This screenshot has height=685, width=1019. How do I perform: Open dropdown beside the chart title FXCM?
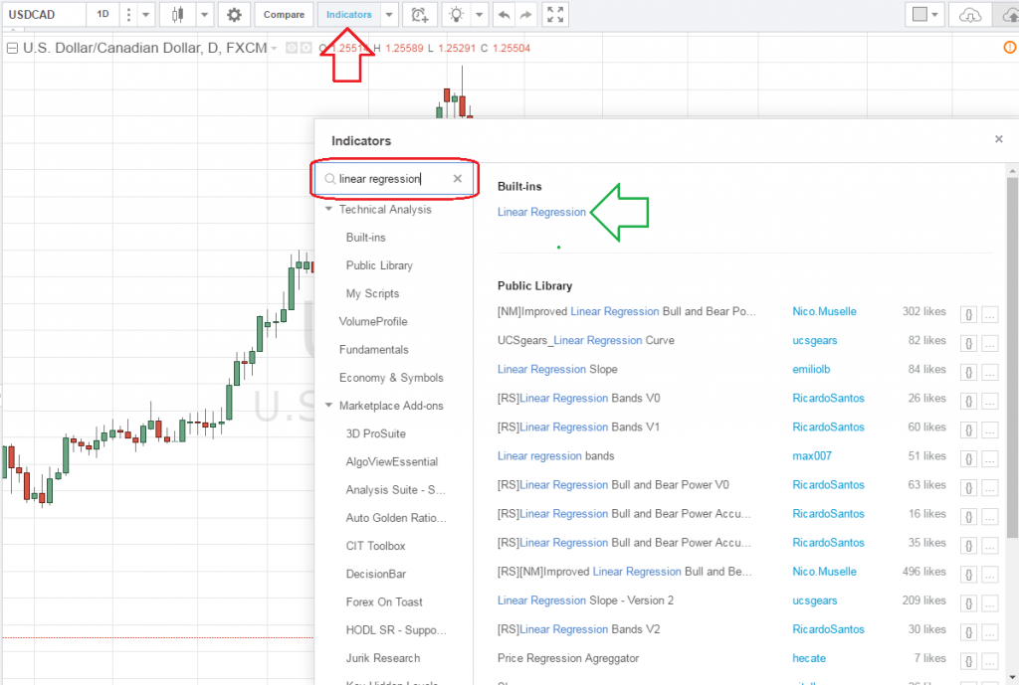[274, 48]
